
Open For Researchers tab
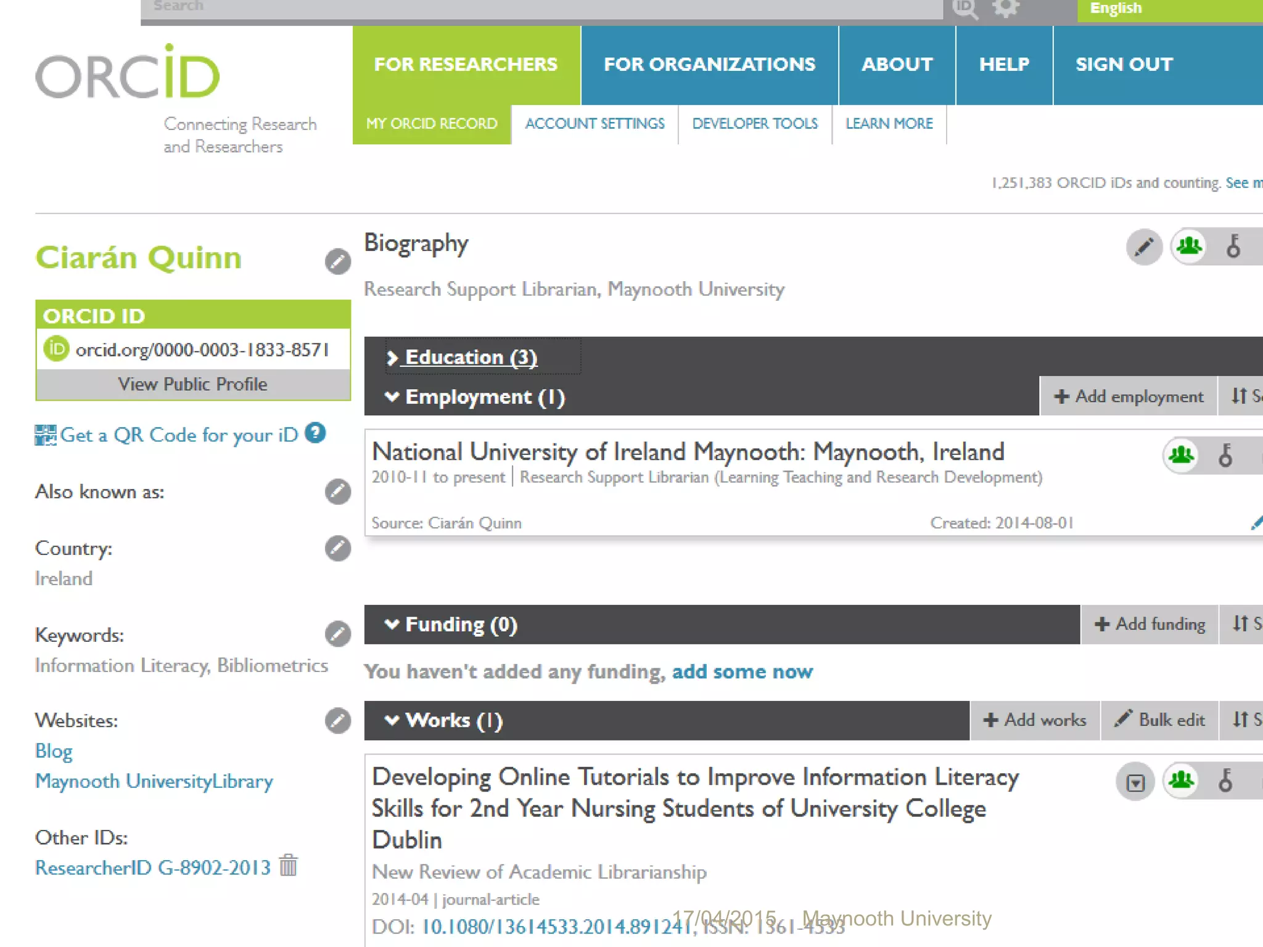pos(466,65)
